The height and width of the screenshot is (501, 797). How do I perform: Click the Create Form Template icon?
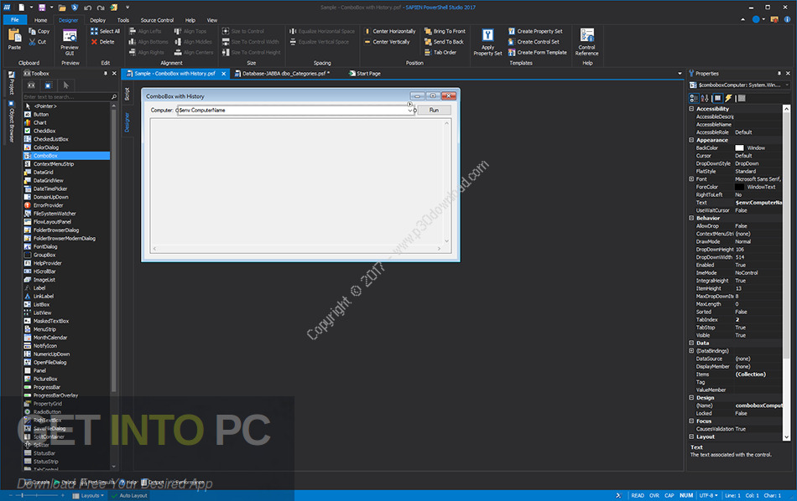512,52
